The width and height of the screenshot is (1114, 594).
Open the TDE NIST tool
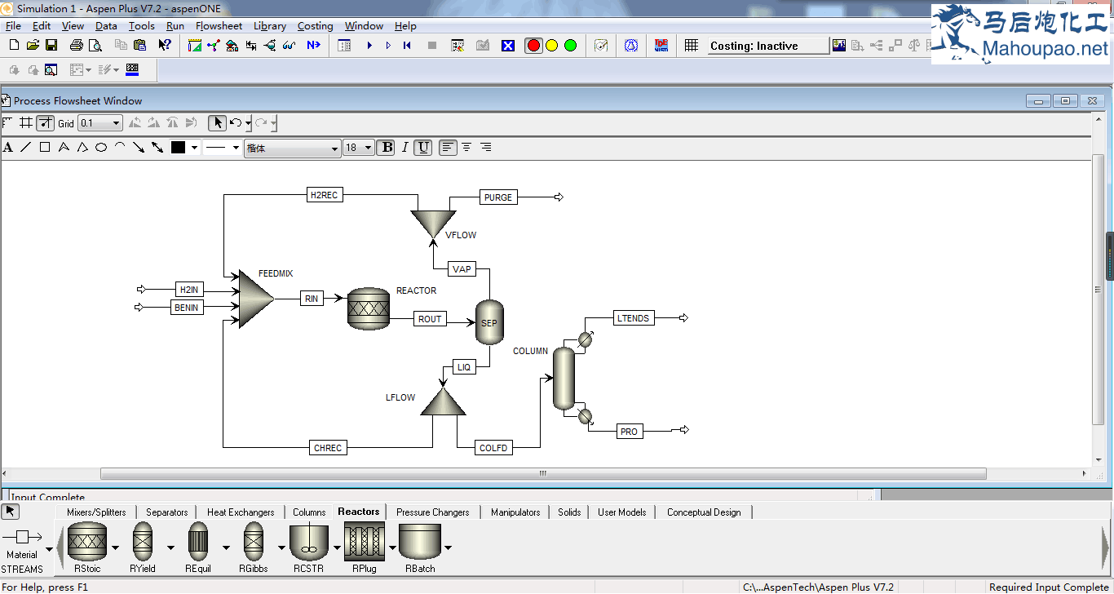(661, 46)
